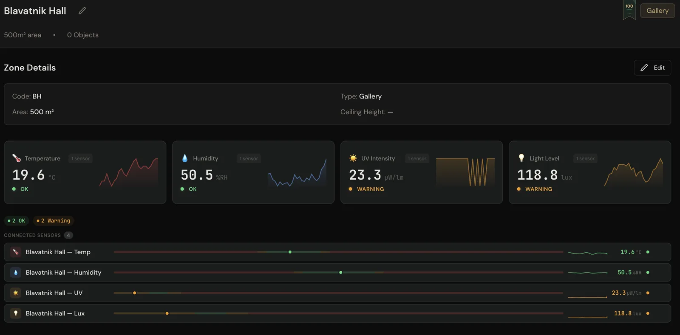Click the 500m² area label in header
The image size is (680, 335).
point(23,35)
